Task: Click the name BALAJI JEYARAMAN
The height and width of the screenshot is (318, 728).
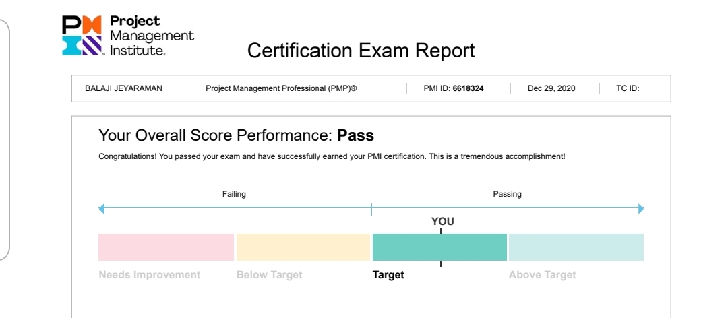Action: point(123,88)
